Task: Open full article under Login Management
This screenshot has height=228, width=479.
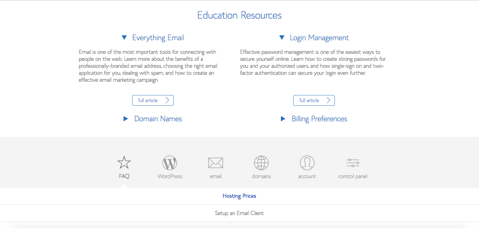Action: pyautogui.click(x=309, y=100)
